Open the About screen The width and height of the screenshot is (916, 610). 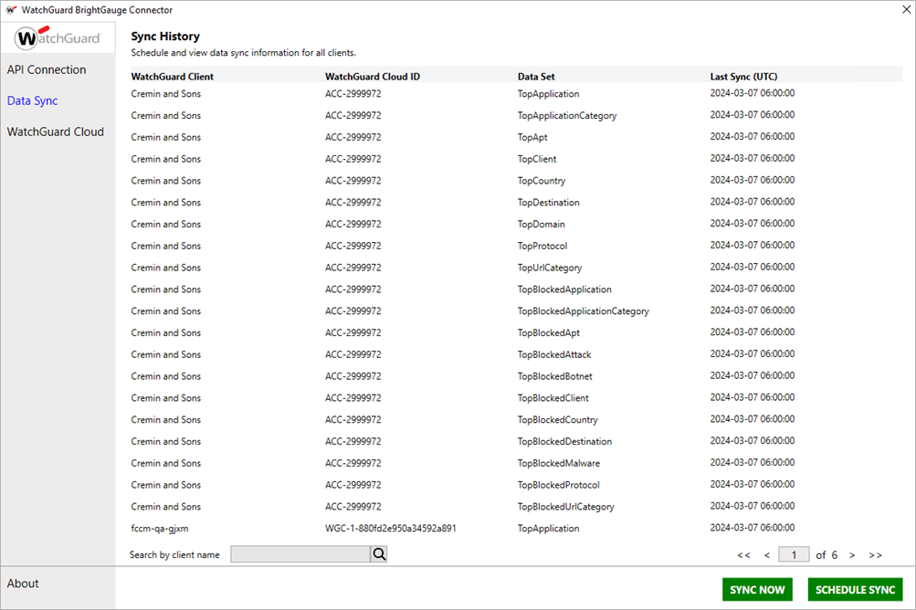[x=22, y=583]
